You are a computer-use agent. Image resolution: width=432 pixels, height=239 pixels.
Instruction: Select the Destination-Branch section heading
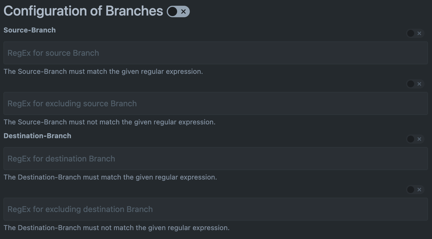click(x=37, y=136)
